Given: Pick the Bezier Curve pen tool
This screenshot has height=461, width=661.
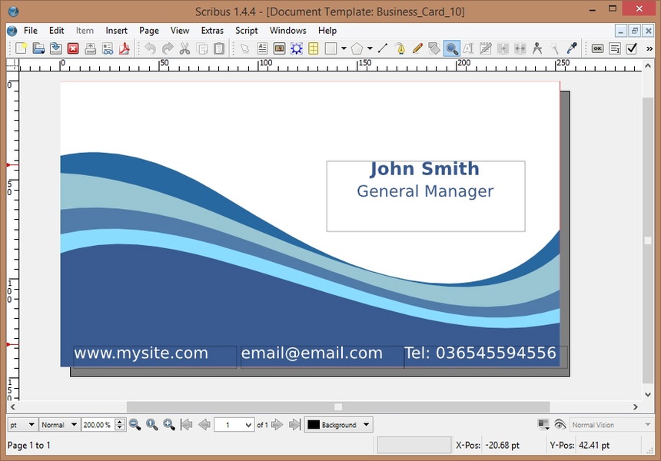Looking at the screenshot, I should click(400, 48).
